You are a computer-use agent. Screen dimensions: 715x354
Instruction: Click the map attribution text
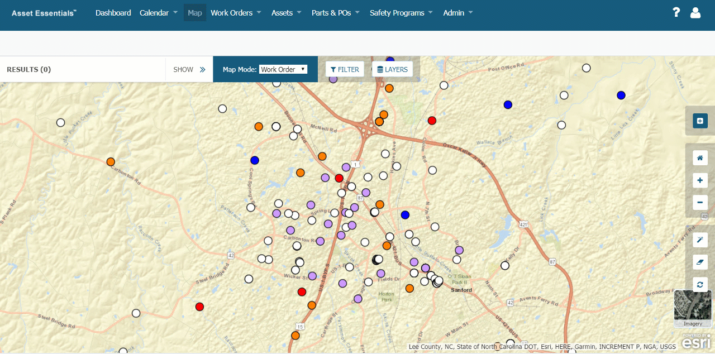pyautogui.click(x=542, y=347)
